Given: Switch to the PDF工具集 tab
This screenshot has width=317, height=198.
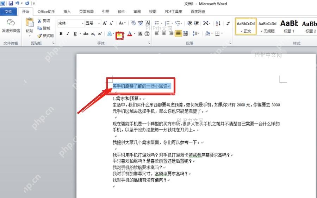Looking at the screenshot, I should [x=173, y=12].
